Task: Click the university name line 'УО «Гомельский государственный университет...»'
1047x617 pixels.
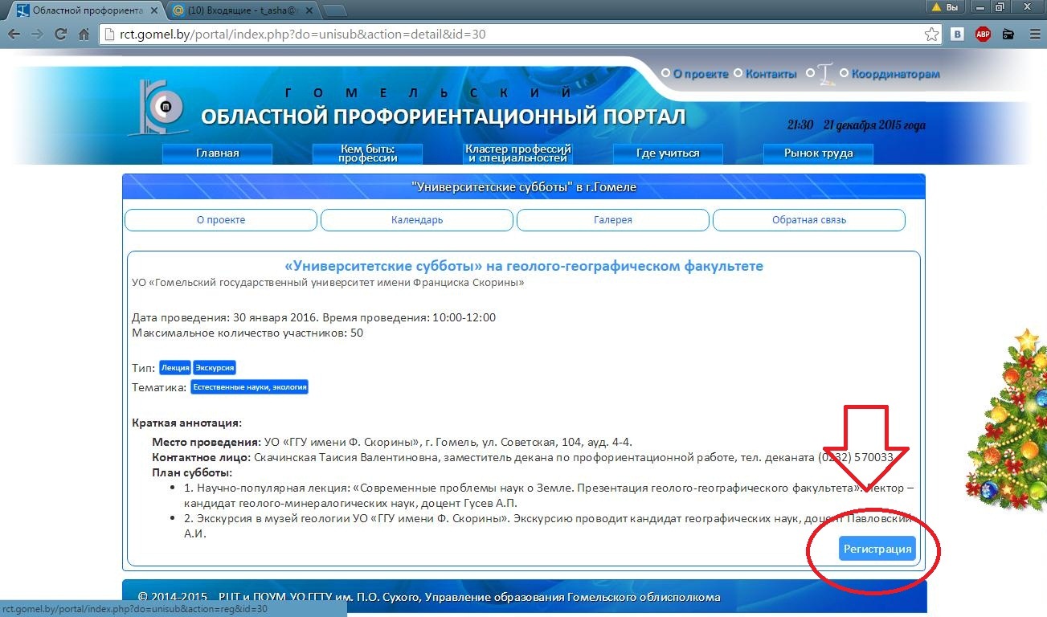Action: 329,283
